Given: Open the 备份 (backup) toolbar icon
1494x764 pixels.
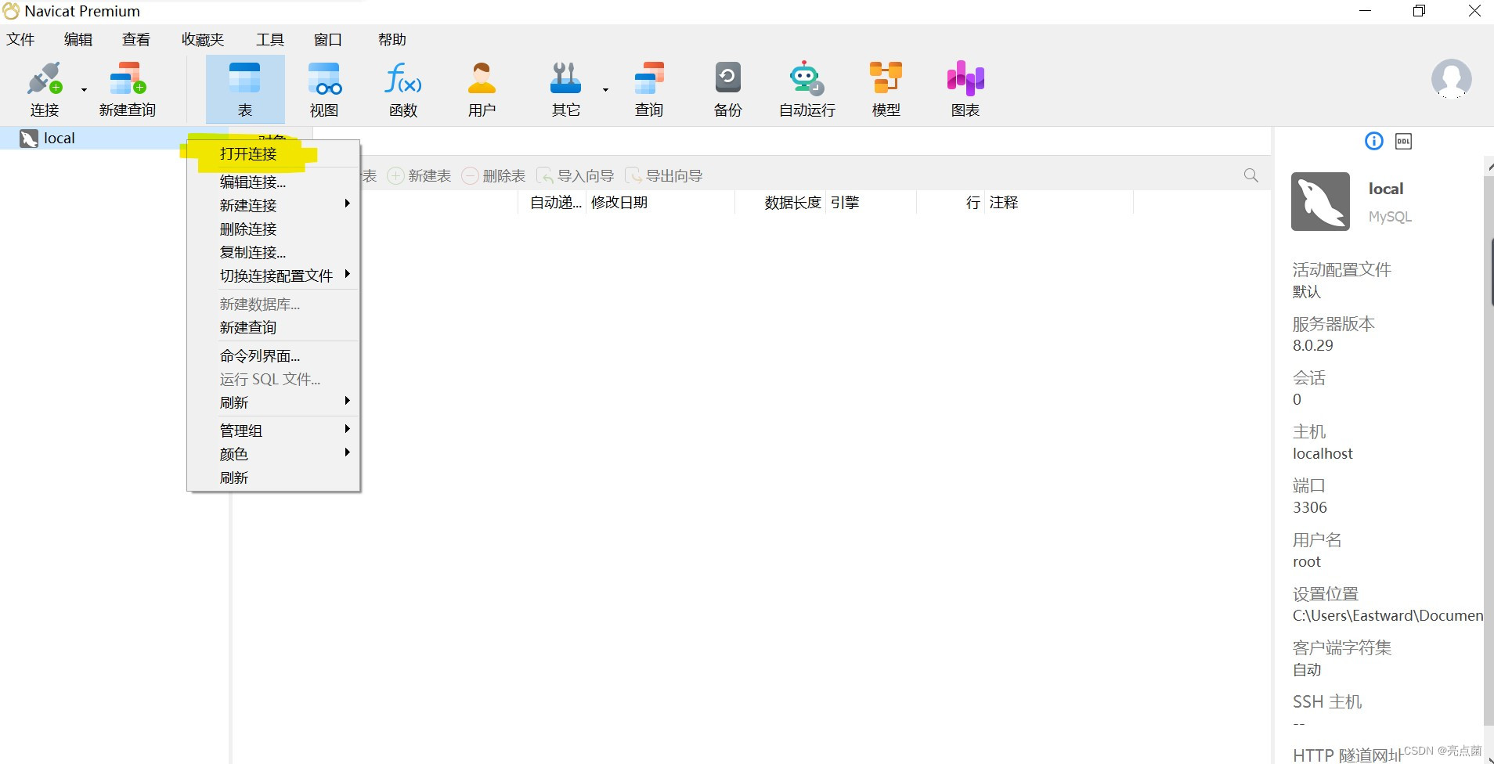Looking at the screenshot, I should (727, 88).
